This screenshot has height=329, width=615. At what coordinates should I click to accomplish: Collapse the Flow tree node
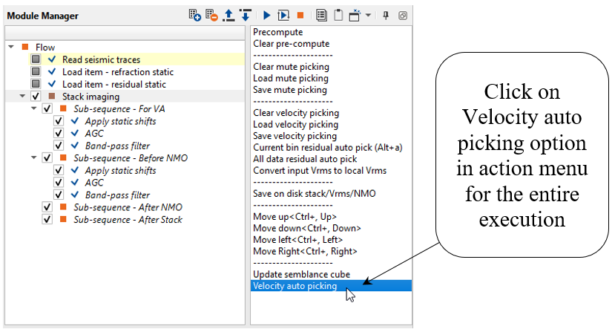(x=12, y=48)
